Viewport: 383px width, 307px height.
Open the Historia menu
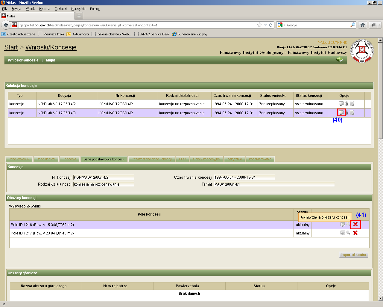coord(45,9)
